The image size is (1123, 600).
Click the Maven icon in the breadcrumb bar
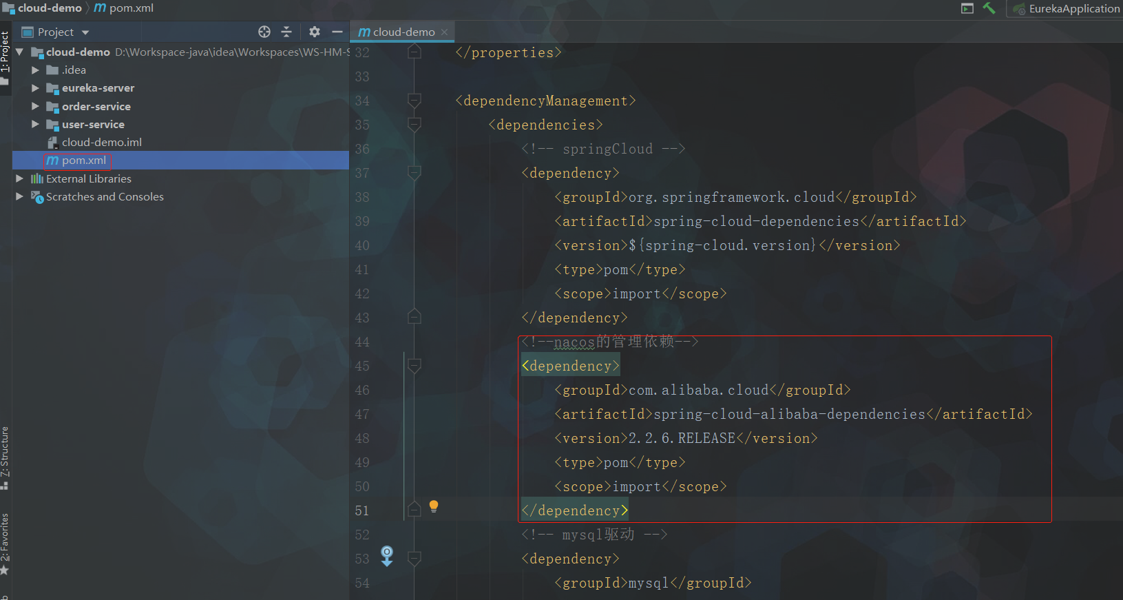[100, 8]
